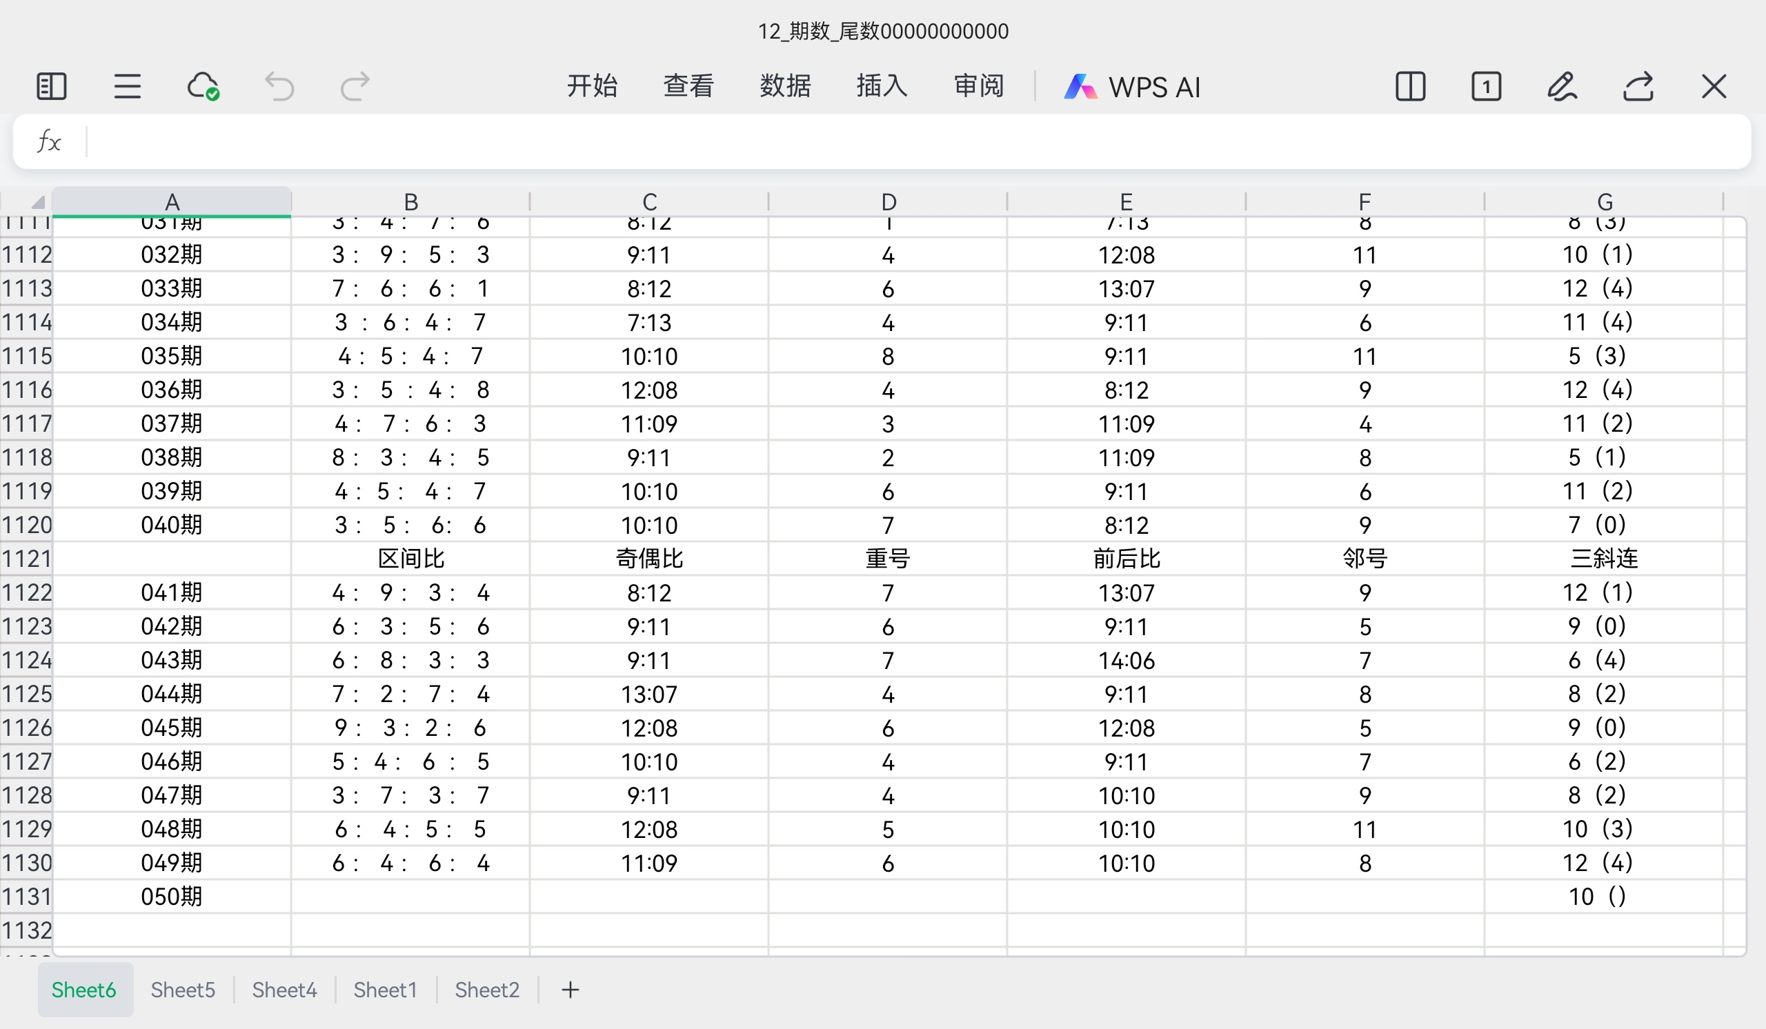The image size is (1766, 1029).
Task: Open the 数据 menu
Action: coord(785,86)
